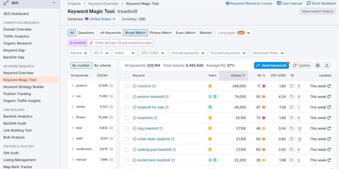
Task: Open SERP view icon for nordictrack treadmill
Action: point(173,160)
